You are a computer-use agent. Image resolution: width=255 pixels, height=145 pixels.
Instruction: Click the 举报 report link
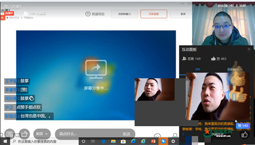coord(242,6)
